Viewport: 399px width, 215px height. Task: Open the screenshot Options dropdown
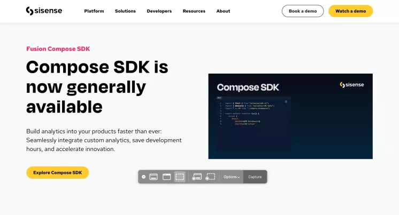click(x=232, y=177)
